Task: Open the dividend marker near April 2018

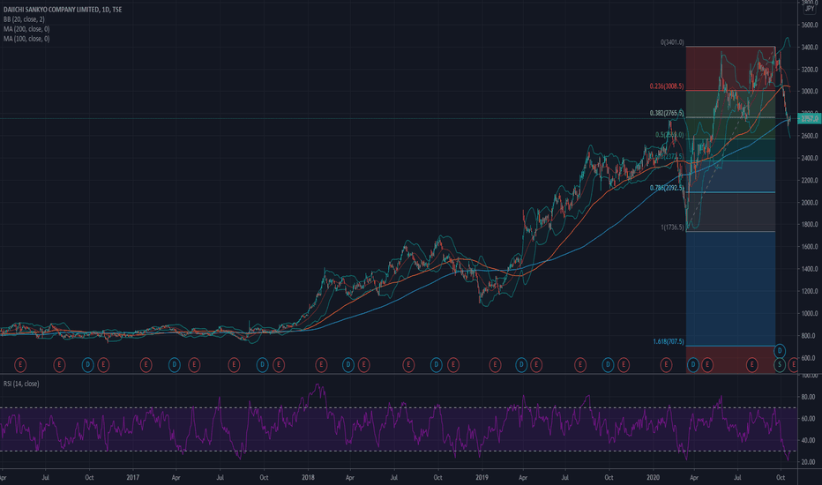Action: pyautogui.click(x=348, y=364)
